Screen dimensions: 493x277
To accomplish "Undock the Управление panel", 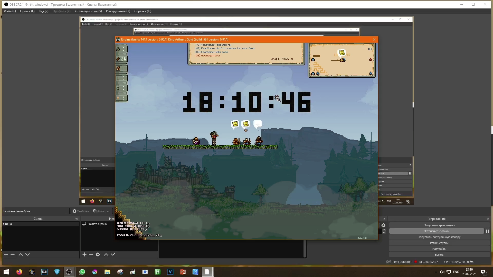I will point(488,219).
